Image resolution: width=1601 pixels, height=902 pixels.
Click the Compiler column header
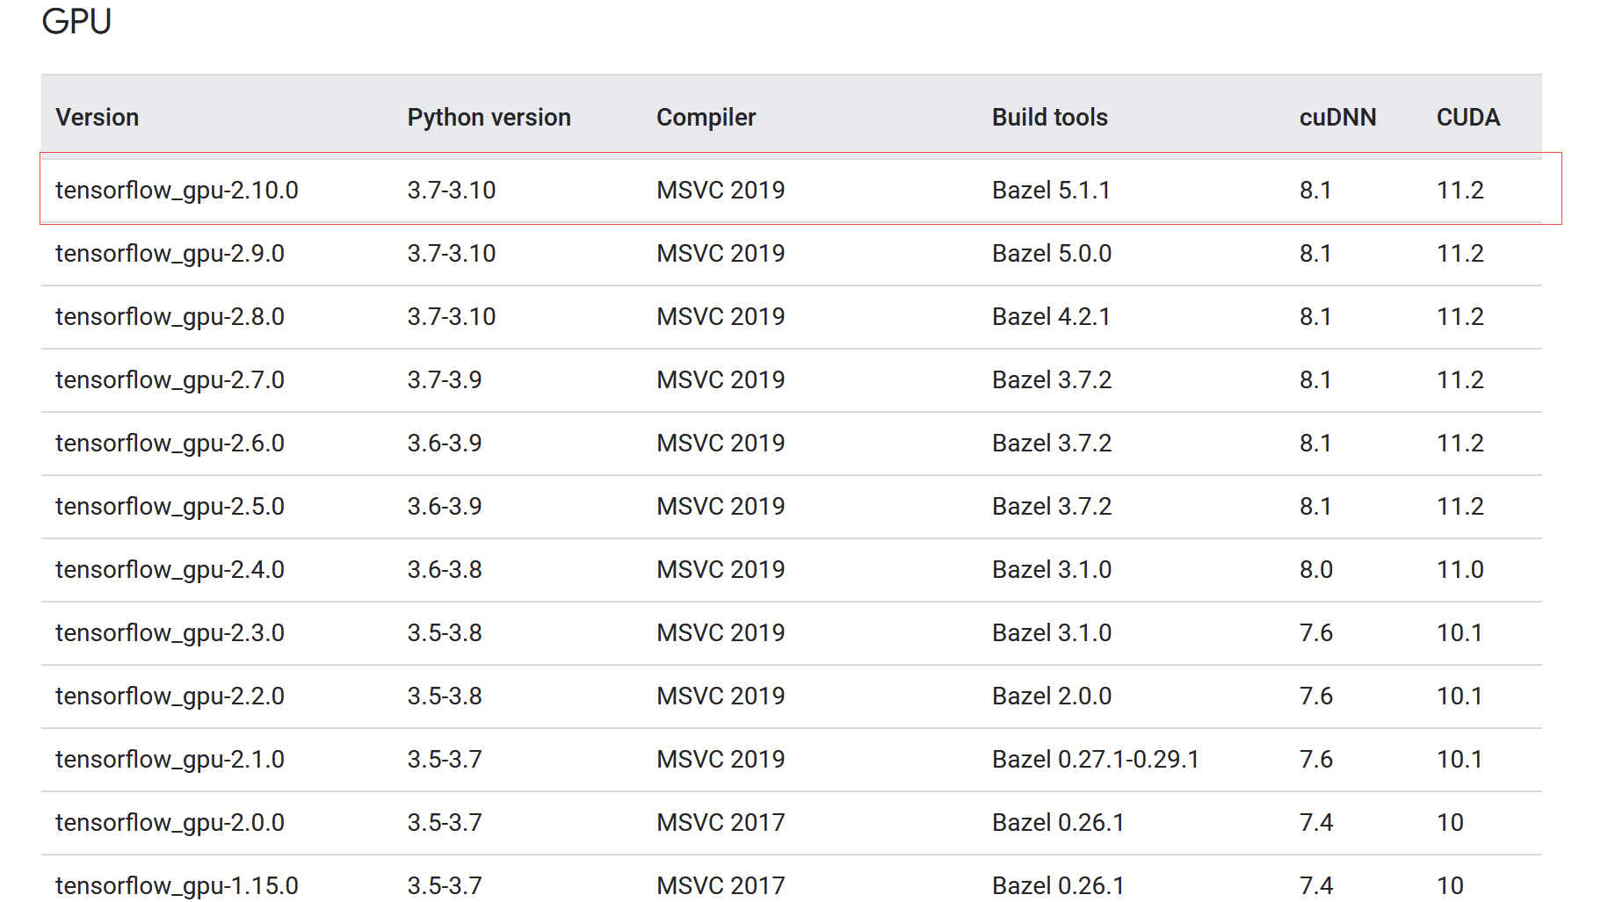tap(706, 117)
